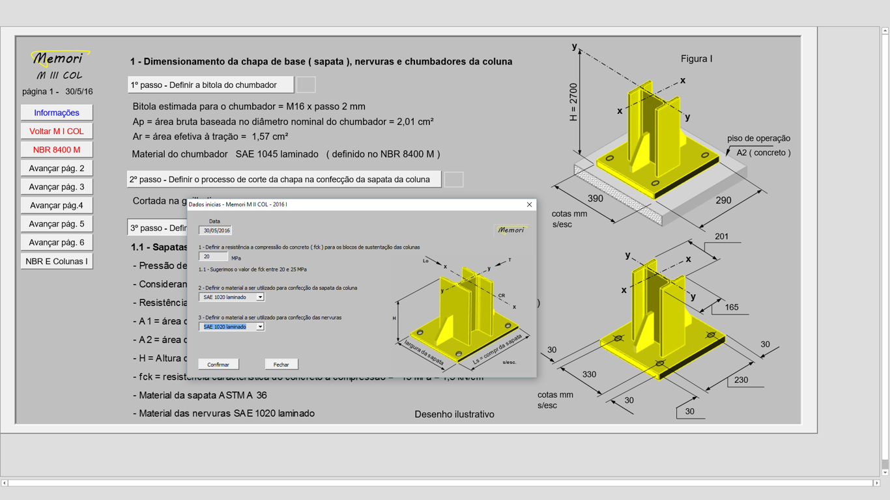Click text 'Material do chumbador SAE 1045 laminado'
Viewport: 890px width, 500px height.
point(286,154)
